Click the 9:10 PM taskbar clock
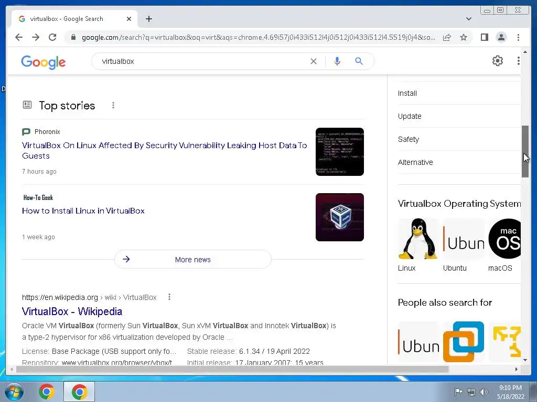Image resolution: width=537 pixels, height=402 pixels. [x=510, y=392]
